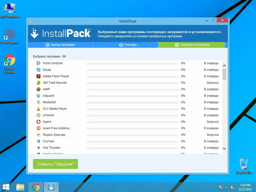
Task: Click Загрузка status for Opera
Action: 212,122
